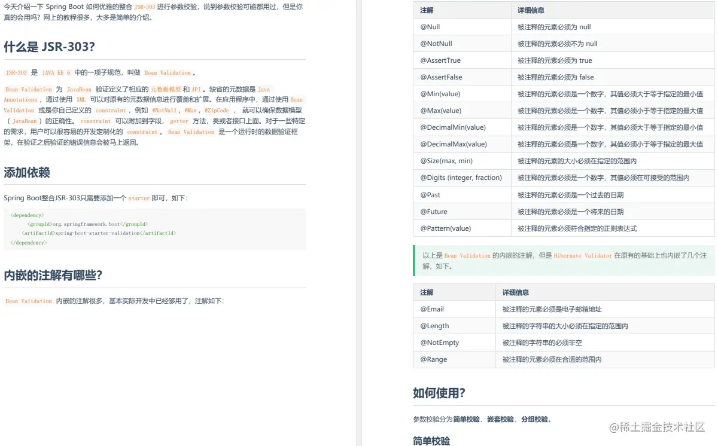The image size is (718, 446).
Task: Select the @Digits (integer, fraction) cell
Action: click(462, 178)
